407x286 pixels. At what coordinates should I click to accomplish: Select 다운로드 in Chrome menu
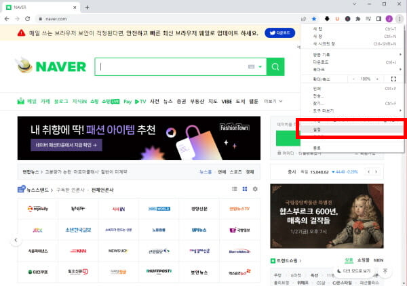[352, 62]
